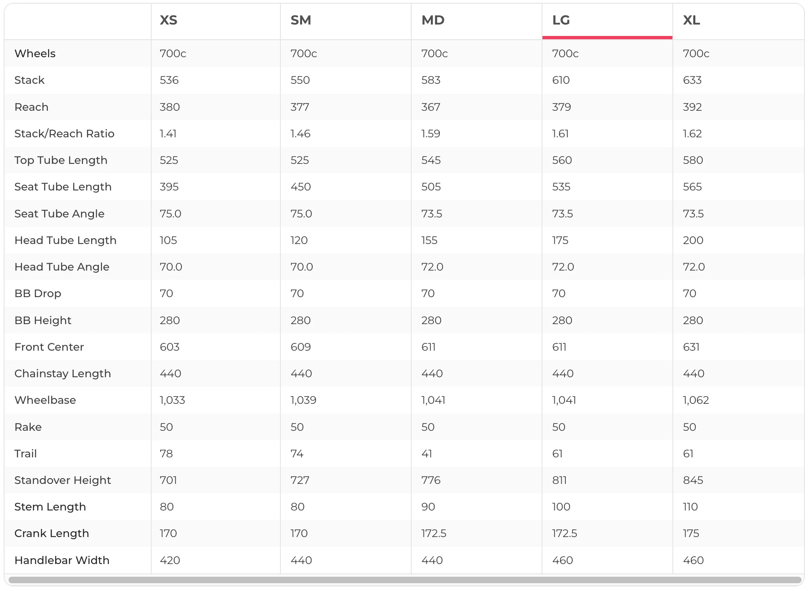Click the Head Tube Length row label
811x591 pixels.
point(65,240)
